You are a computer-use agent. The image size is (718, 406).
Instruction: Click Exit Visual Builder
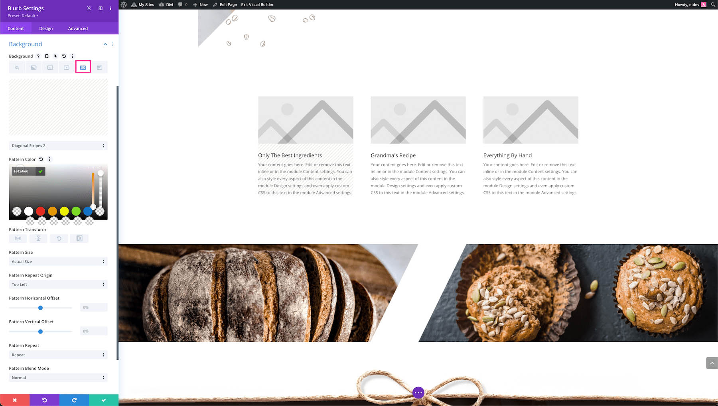click(x=257, y=5)
